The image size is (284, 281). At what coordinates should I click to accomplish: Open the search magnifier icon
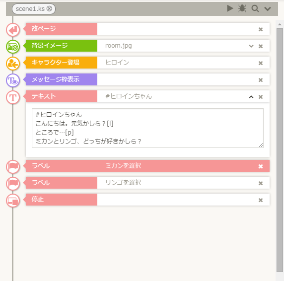tap(255, 8)
